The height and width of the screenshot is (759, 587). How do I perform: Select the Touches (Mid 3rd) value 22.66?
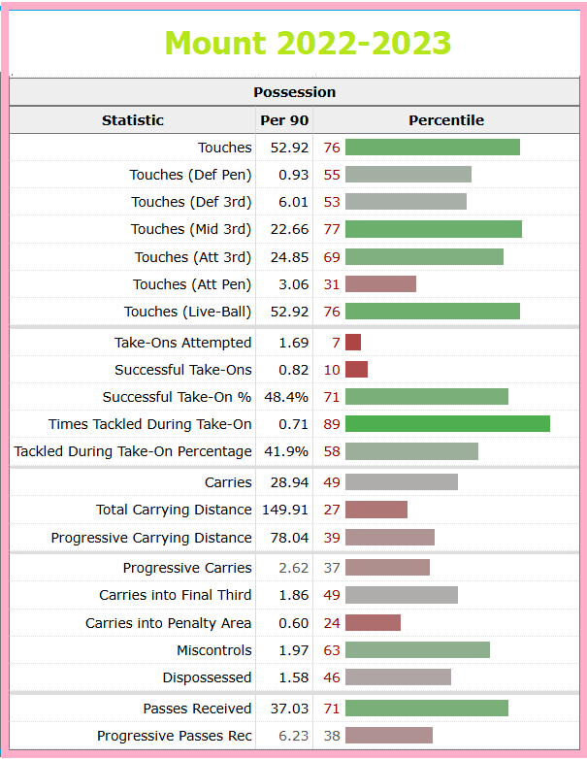click(289, 229)
